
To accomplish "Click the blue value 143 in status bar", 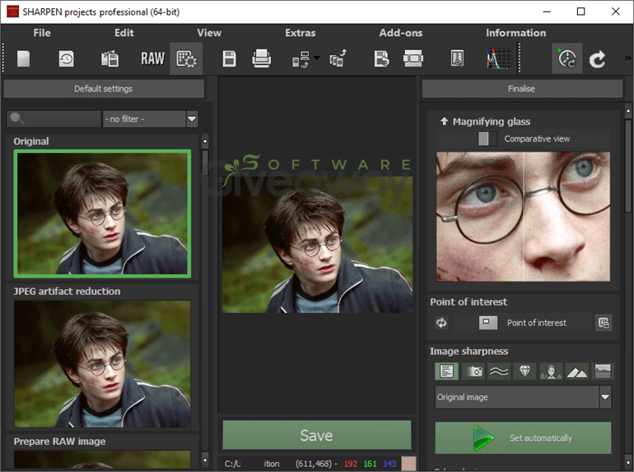I will 389,464.
